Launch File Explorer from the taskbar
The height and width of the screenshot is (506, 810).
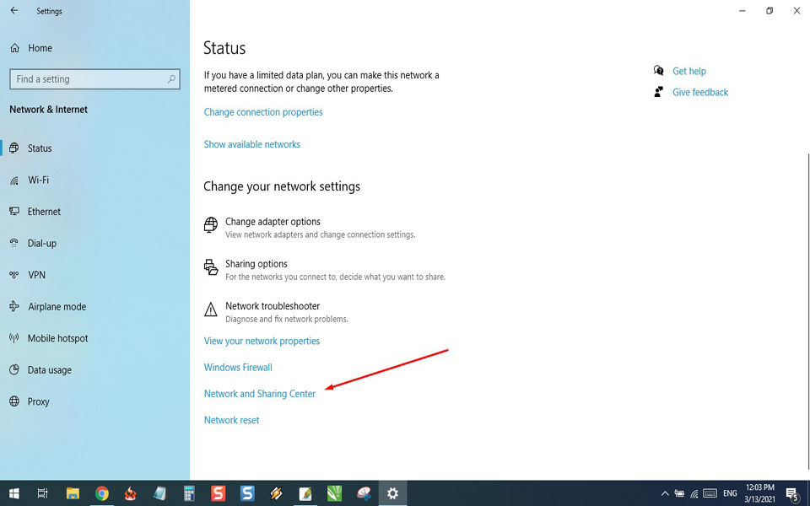[73, 493]
